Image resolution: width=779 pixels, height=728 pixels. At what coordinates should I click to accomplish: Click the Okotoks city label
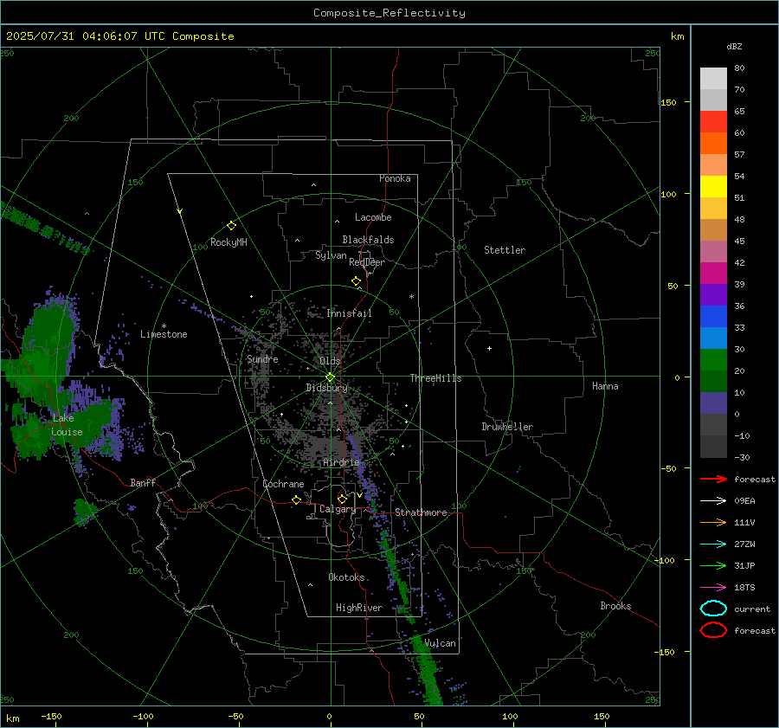(x=346, y=577)
